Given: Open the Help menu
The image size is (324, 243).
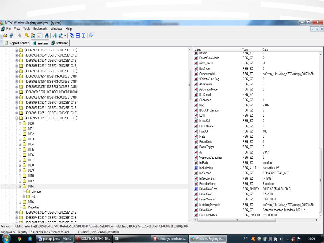Looking at the screenshot, I should coord(69,29).
